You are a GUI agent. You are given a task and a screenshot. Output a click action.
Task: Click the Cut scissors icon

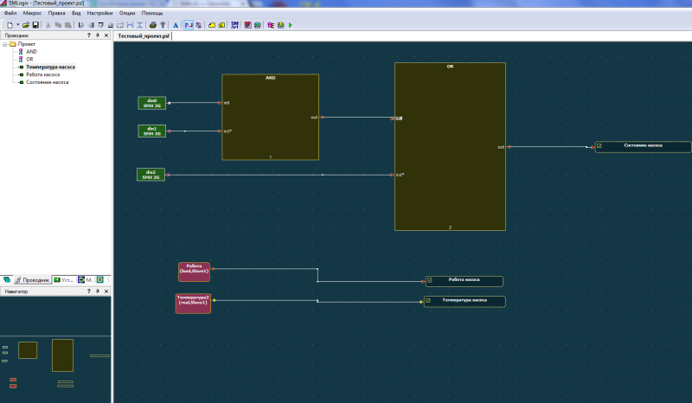[x=48, y=25]
